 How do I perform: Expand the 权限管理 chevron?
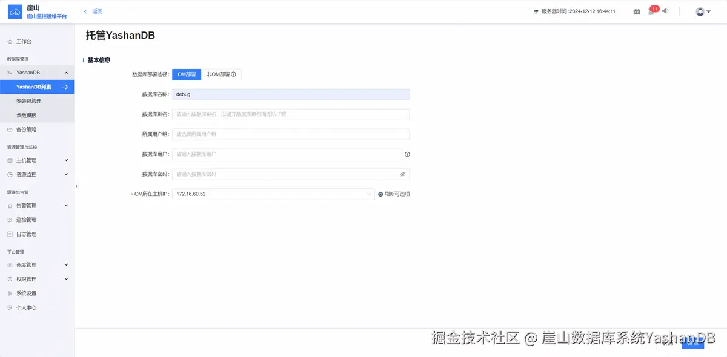[66, 279]
